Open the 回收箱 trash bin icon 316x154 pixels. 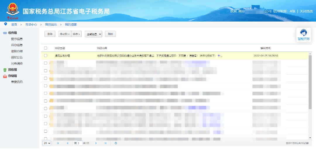5,70
